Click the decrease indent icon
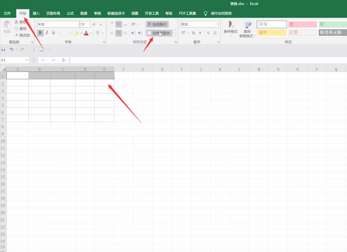Screen dimensions: 347x252 pos(133,33)
